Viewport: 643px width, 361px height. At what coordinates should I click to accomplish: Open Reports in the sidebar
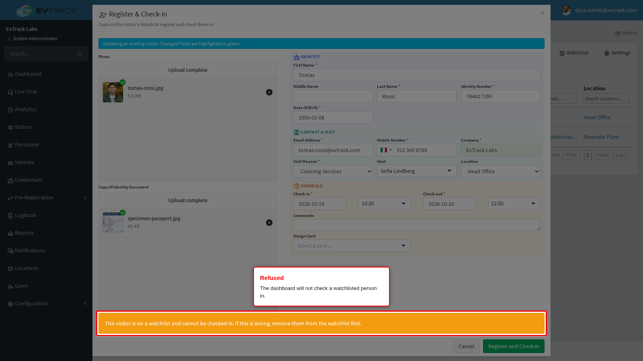point(20,233)
